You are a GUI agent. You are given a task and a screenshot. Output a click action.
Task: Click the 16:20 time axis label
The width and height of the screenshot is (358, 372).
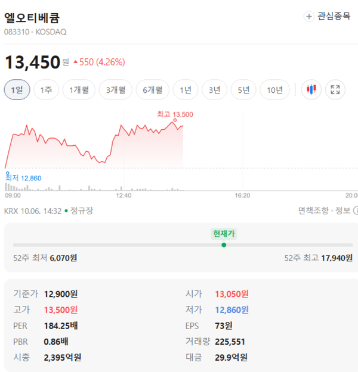coord(242,195)
